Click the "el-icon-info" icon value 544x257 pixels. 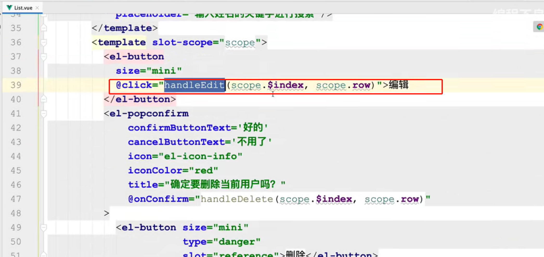(x=200, y=156)
